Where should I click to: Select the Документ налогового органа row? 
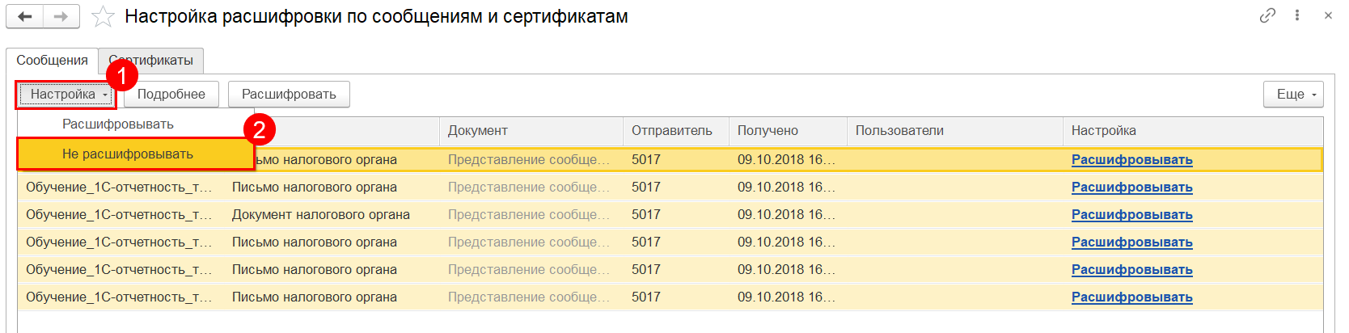click(x=320, y=215)
